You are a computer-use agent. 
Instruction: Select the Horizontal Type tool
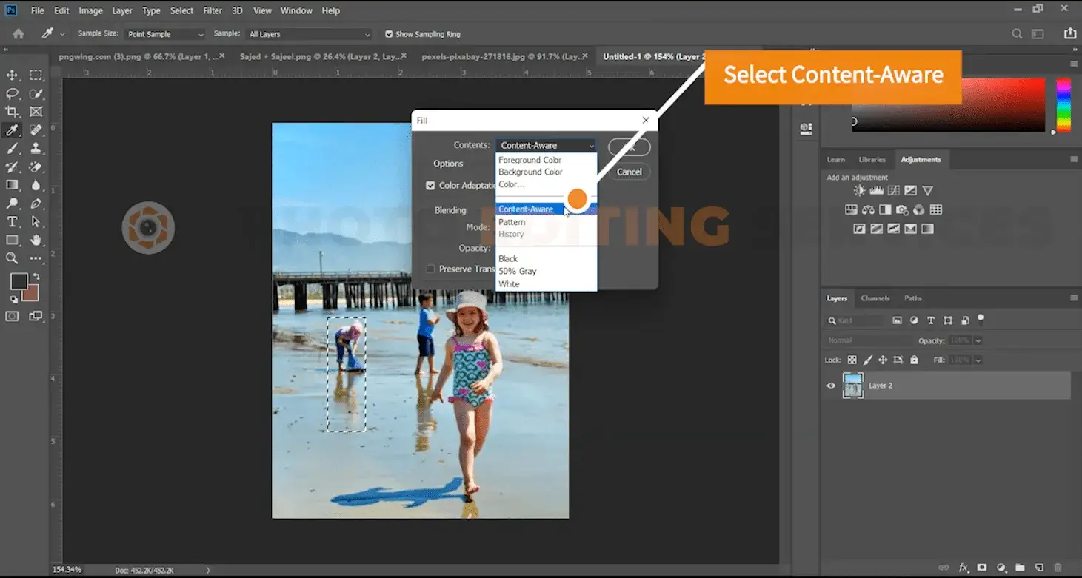(13, 222)
